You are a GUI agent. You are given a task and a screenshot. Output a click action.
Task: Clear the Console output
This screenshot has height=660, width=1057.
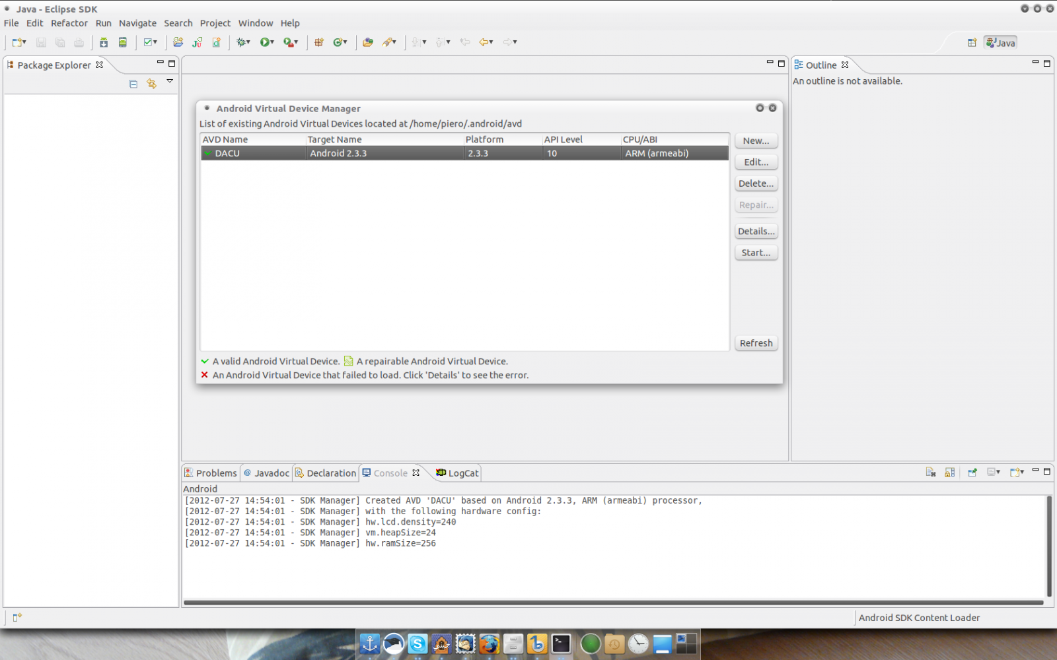pos(931,473)
